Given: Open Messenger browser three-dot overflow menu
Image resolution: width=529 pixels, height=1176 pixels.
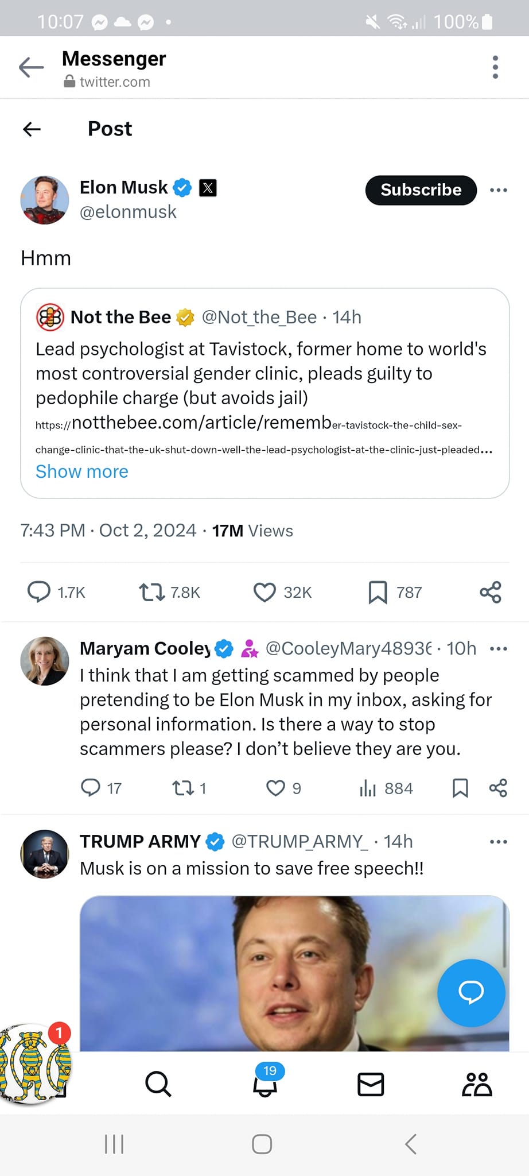Looking at the screenshot, I should tap(495, 67).
